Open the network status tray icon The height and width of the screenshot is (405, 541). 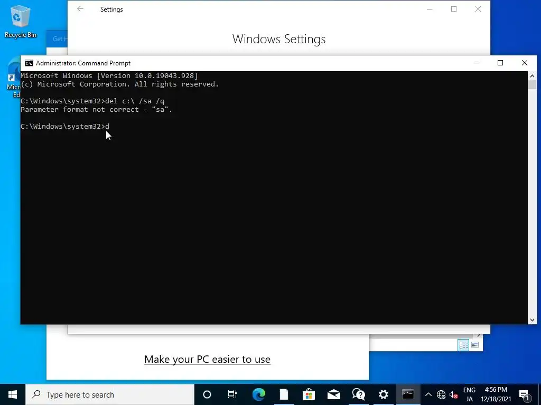[441, 394]
